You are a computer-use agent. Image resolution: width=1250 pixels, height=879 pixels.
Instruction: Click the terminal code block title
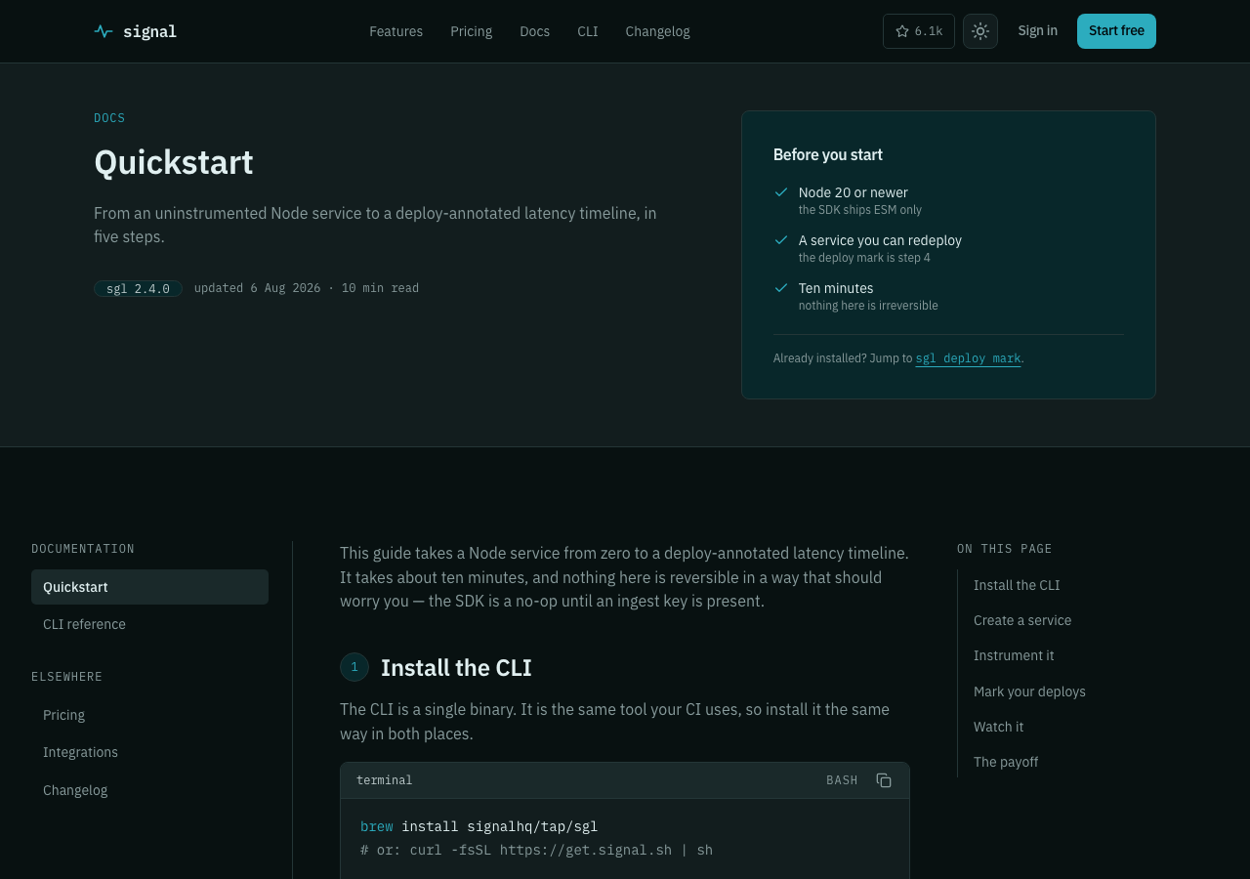[x=384, y=780]
